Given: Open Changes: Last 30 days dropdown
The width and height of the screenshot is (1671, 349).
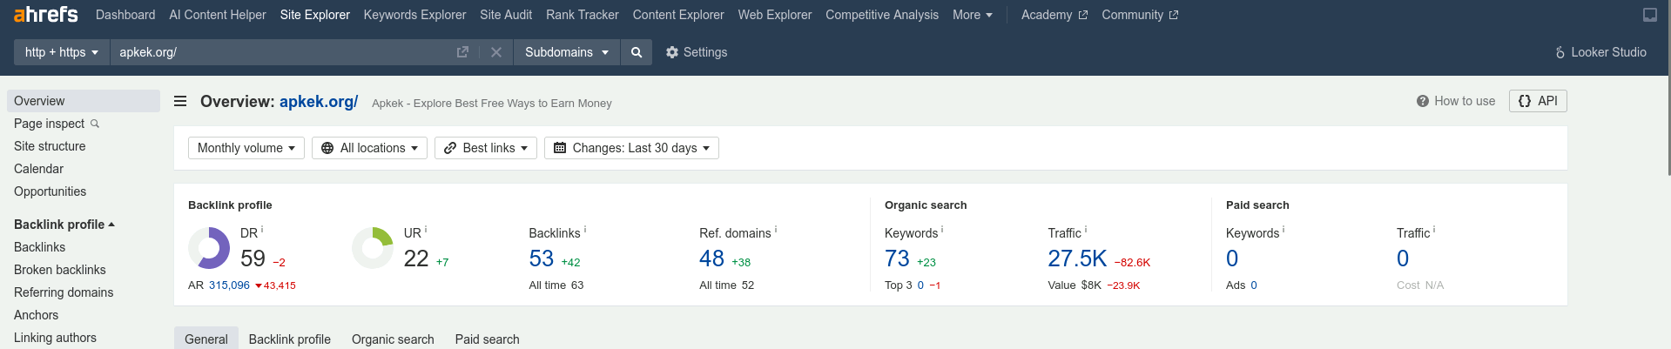Looking at the screenshot, I should click(x=631, y=148).
